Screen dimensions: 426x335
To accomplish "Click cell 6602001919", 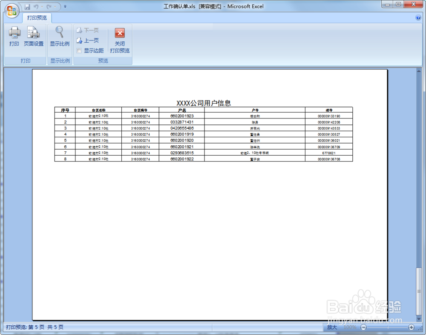I will (182, 134).
